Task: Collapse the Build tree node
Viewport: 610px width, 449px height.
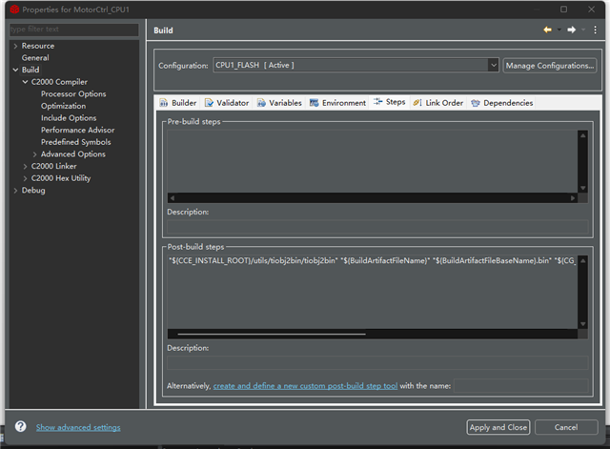Action: 15,70
